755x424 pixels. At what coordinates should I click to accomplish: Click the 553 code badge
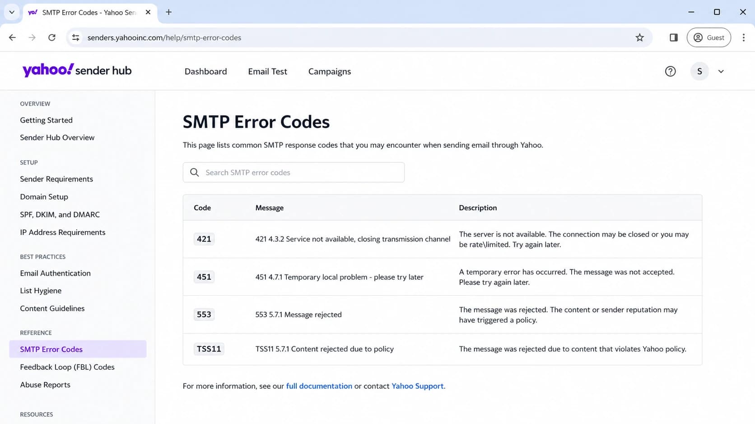(204, 314)
